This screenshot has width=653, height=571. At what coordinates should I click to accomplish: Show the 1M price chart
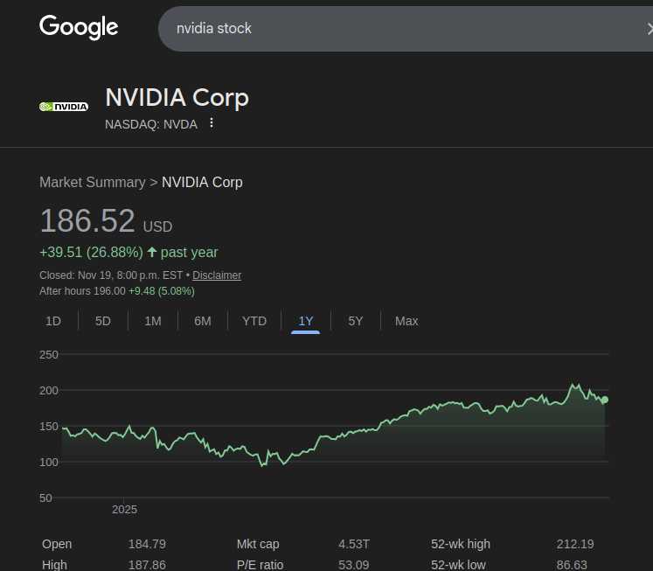153,321
